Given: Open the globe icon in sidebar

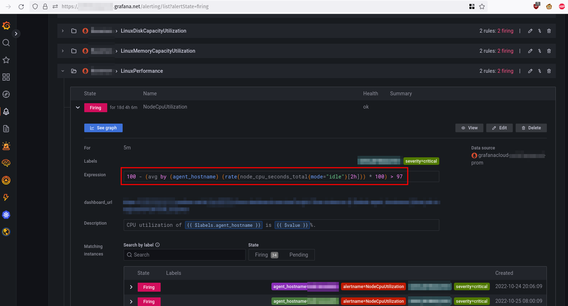Looking at the screenshot, I should [6, 232].
